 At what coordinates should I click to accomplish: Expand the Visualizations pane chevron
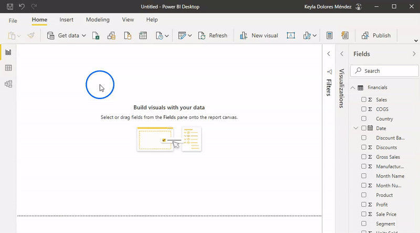tap(342, 54)
